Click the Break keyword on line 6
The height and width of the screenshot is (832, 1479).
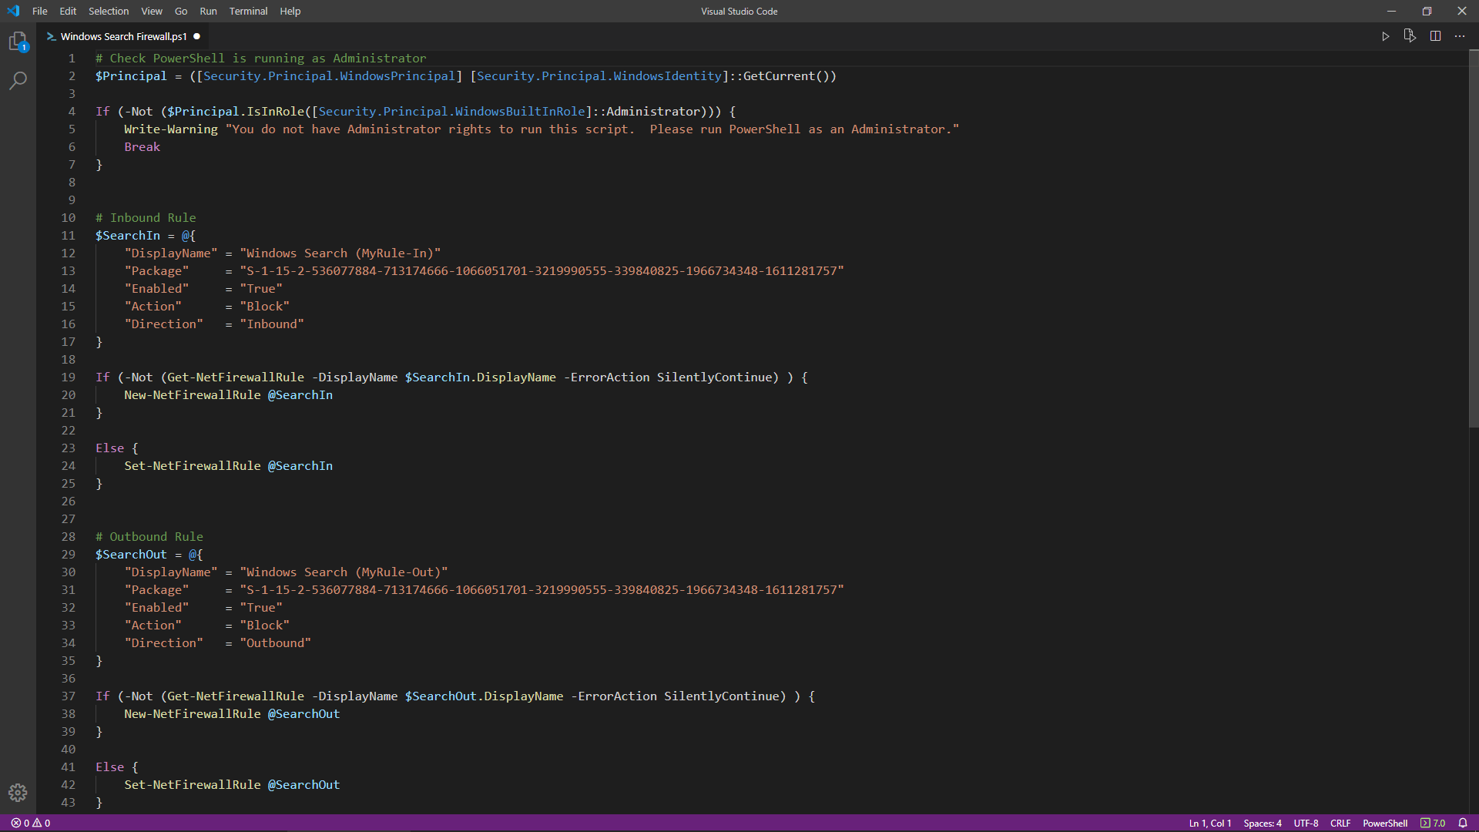tap(143, 146)
